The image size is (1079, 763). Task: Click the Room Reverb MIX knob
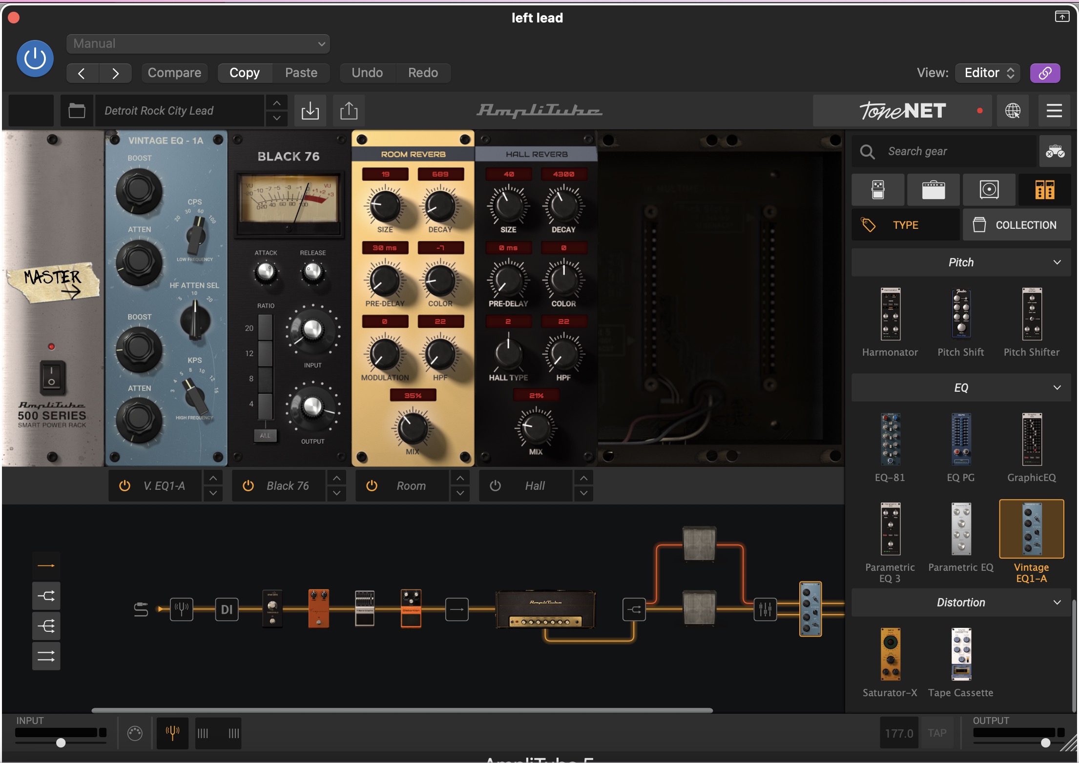(x=413, y=428)
